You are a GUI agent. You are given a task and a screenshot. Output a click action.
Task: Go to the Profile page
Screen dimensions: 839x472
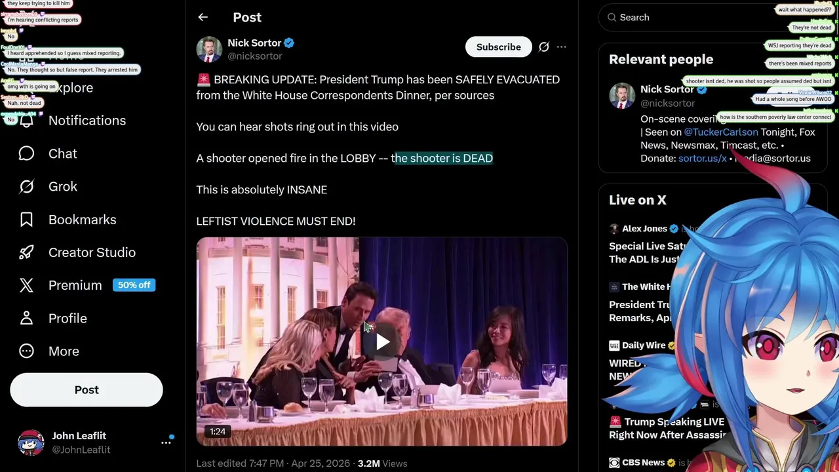point(67,318)
